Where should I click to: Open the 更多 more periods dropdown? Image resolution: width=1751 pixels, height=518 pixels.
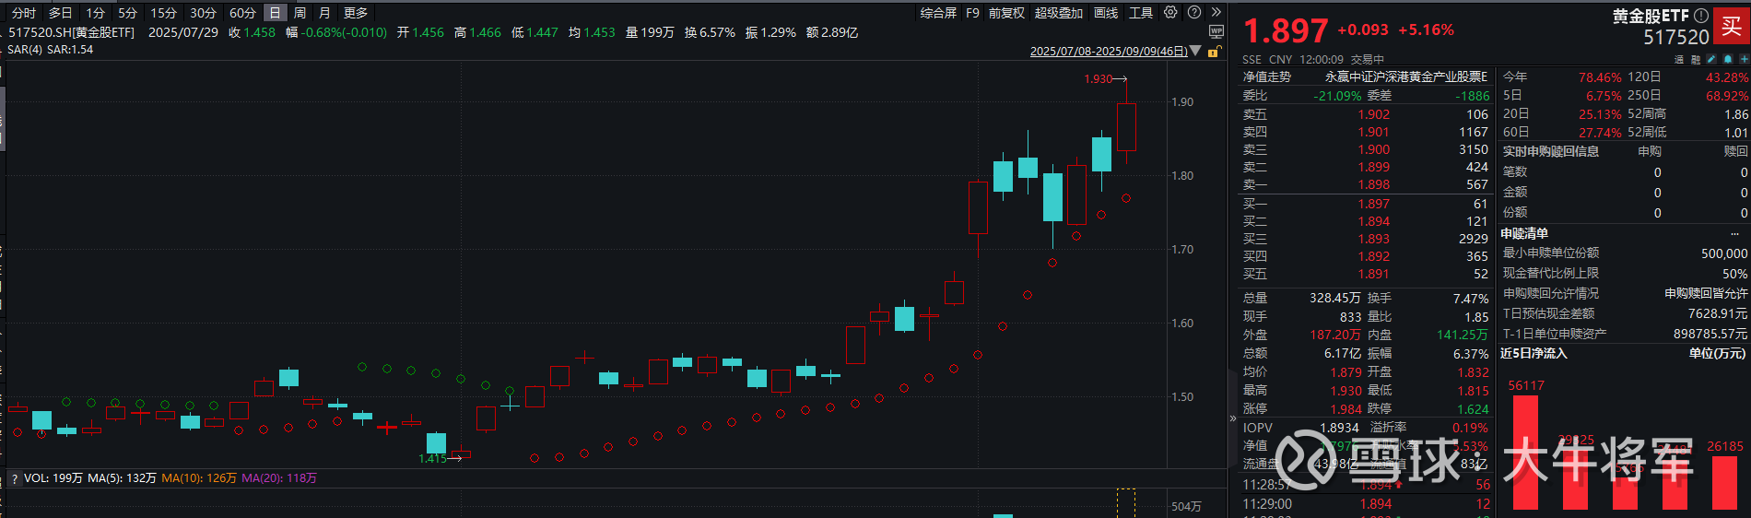[x=356, y=13]
